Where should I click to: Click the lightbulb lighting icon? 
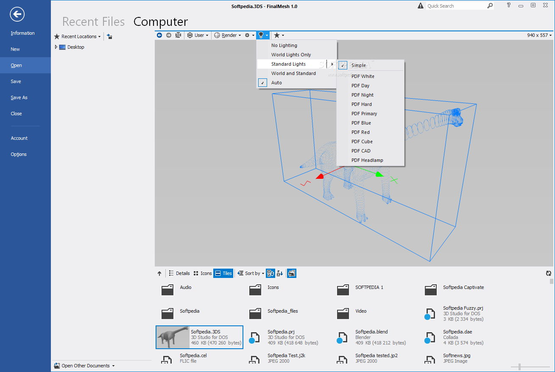pos(261,35)
